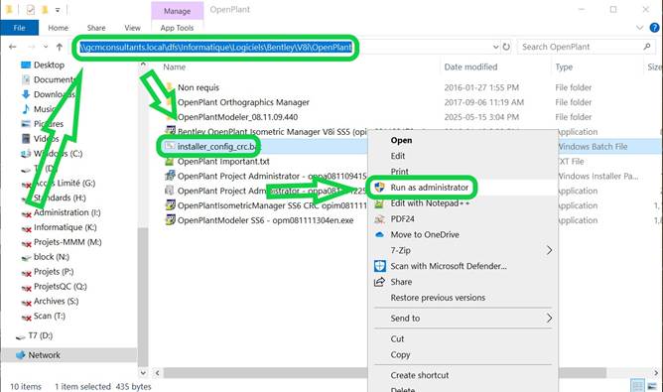663x392 pixels.
Task: Select T7 (D:) drive at bottom
Action: point(40,335)
